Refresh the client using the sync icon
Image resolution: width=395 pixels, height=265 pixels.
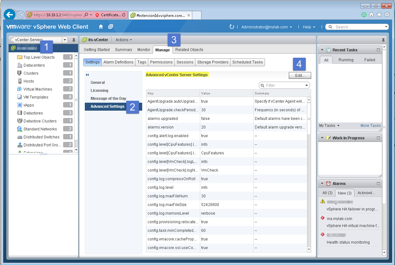tap(233, 27)
